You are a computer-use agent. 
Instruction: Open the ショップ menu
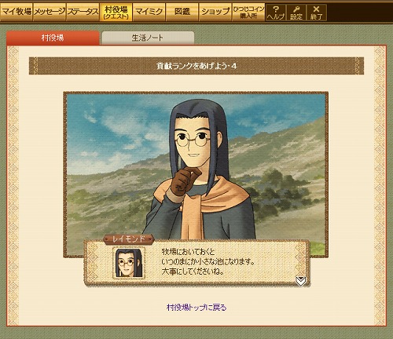coord(215,12)
